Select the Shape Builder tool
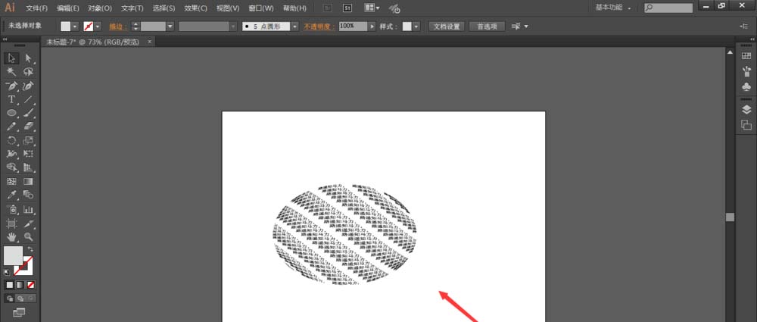 click(x=11, y=167)
